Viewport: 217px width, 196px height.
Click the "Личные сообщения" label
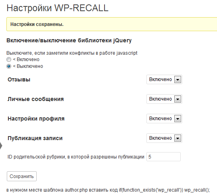[36, 99]
